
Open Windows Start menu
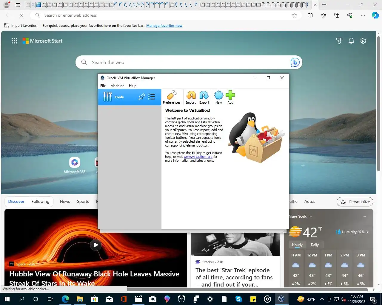coord(7,299)
